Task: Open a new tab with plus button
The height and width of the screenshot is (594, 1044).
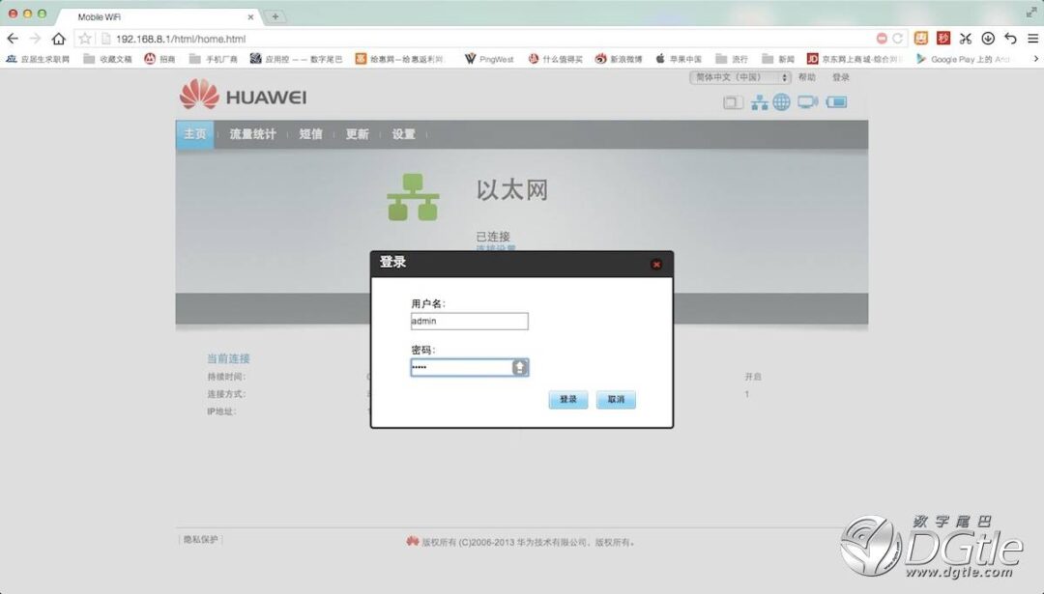Action: point(275,16)
